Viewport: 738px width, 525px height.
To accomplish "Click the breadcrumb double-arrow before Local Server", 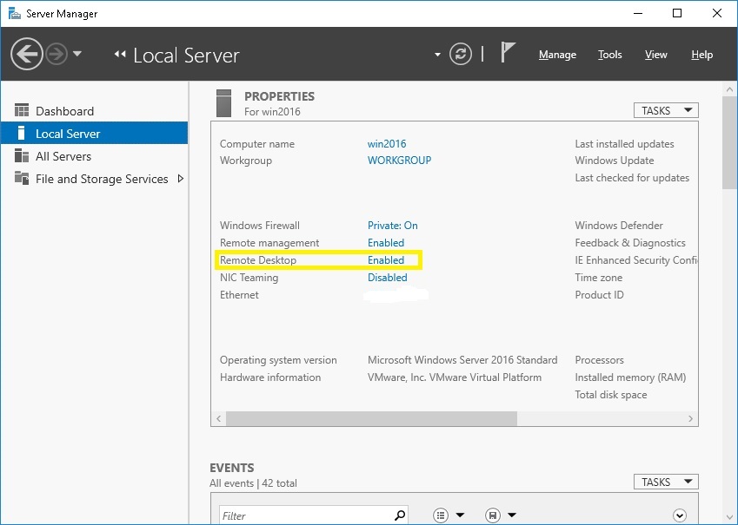I will click(x=120, y=54).
